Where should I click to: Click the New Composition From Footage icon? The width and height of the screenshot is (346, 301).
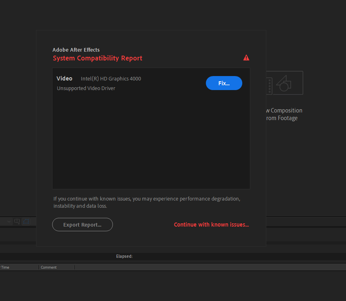[285, 83]
